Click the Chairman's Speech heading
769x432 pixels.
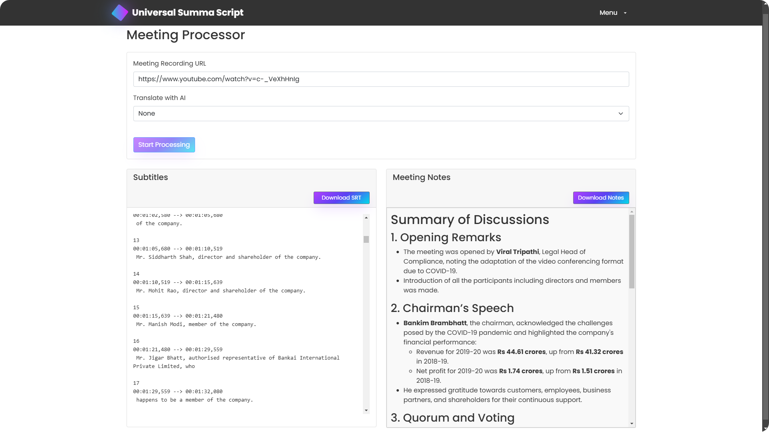pyautogui.click(x=452, y=308)
